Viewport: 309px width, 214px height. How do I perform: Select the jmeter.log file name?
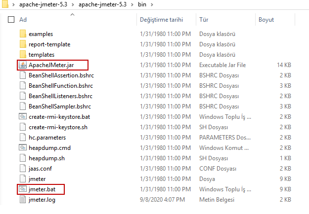(x=42, y=200)
